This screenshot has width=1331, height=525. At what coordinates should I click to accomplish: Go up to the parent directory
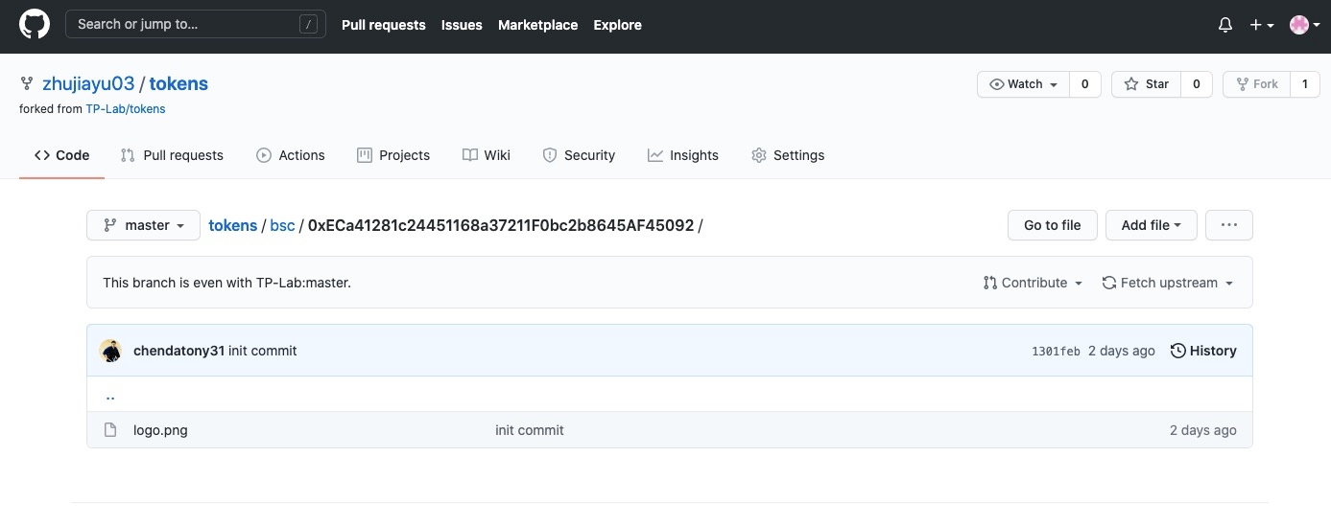click(x=110, y=396)
